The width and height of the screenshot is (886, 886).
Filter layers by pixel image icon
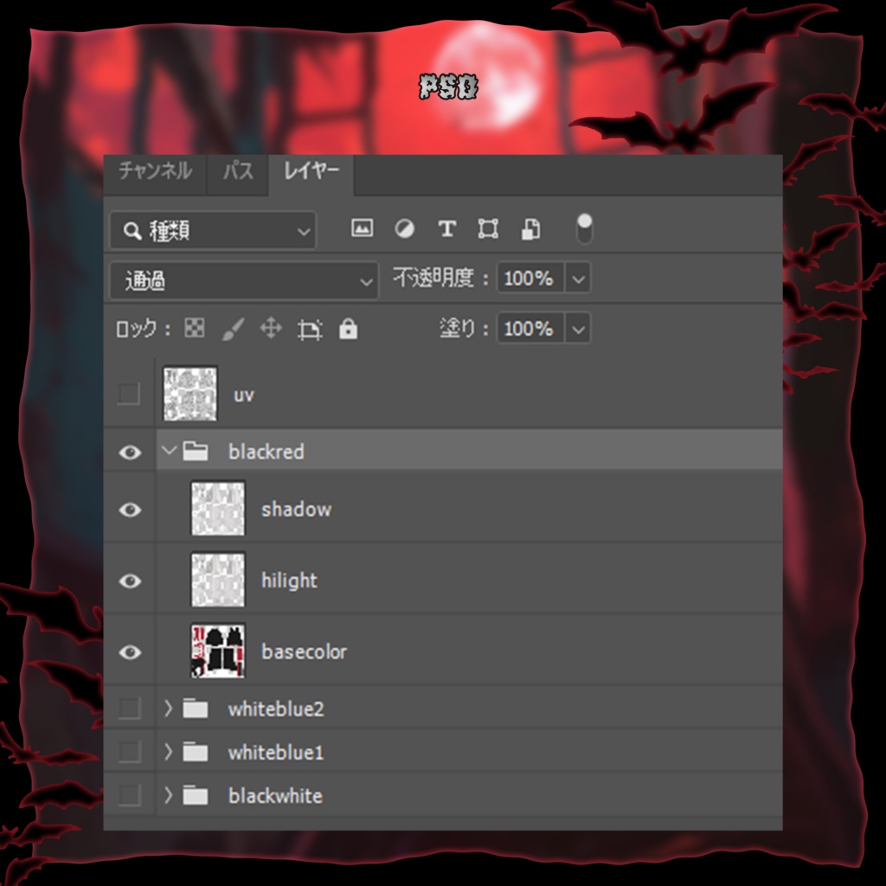(x=363, y=228)
